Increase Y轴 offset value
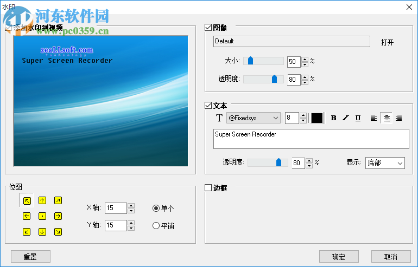The height and width of the screenshot is (267, 418). 131,223
